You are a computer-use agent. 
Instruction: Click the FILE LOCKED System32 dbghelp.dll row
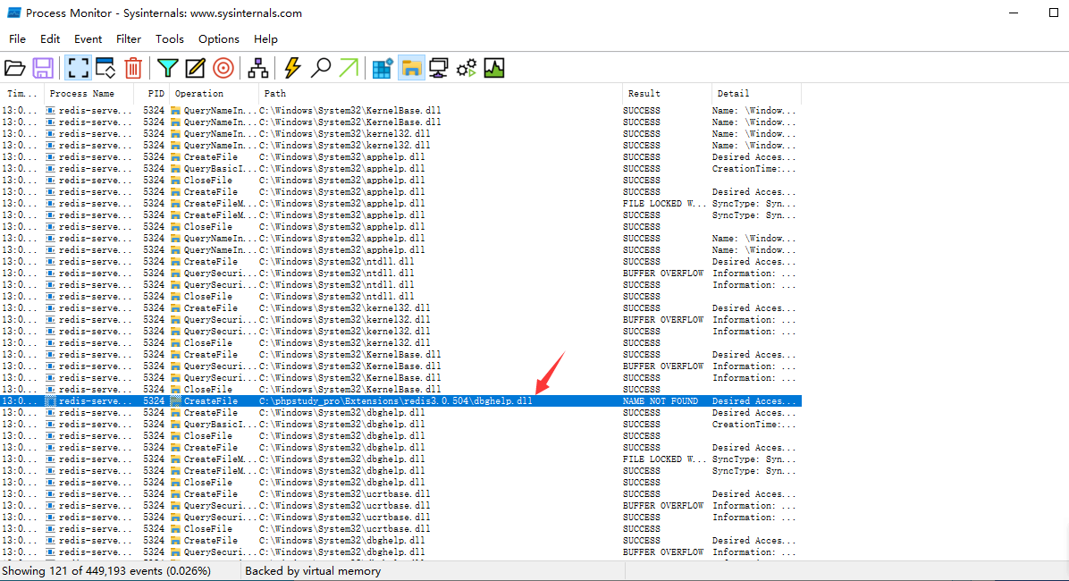click(x=400, y=459)
